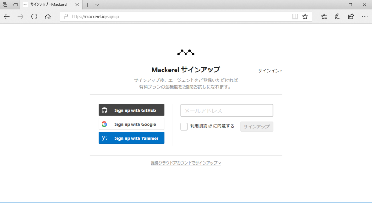The image size is (372, 203).
Task: Go to home page icon
Action: [48, 17]
